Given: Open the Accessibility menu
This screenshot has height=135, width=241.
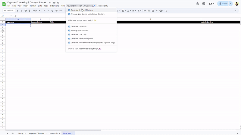Looking at the screenshot, I should tap(103, 6).
